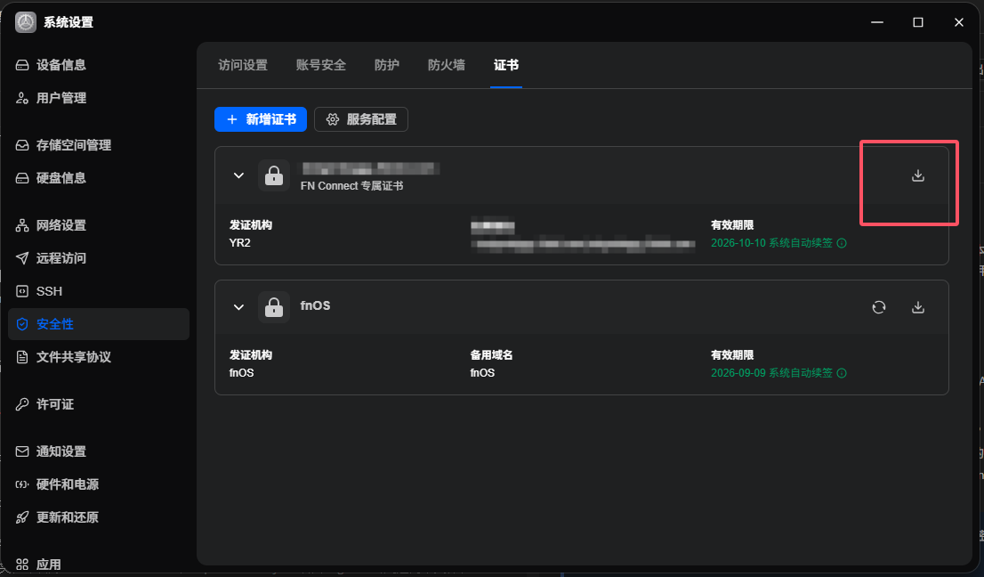Collapse the fnOS certificate card
Image resolution: width=984 pixels, height=577 pixels.
click(x=238, y=308)
